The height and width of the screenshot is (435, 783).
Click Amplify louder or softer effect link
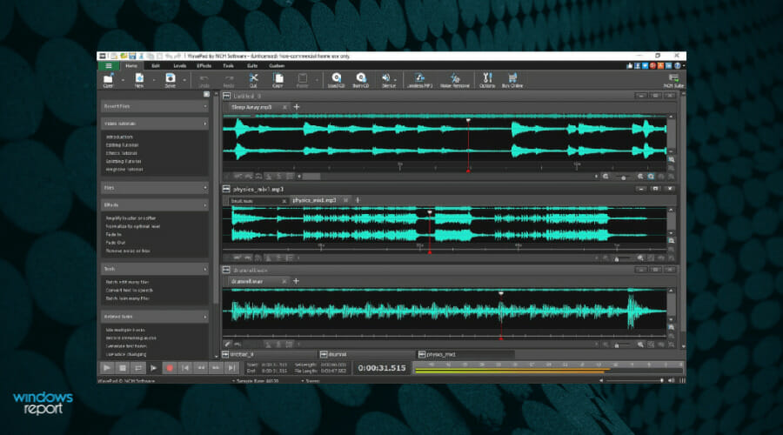pos(130,218)
